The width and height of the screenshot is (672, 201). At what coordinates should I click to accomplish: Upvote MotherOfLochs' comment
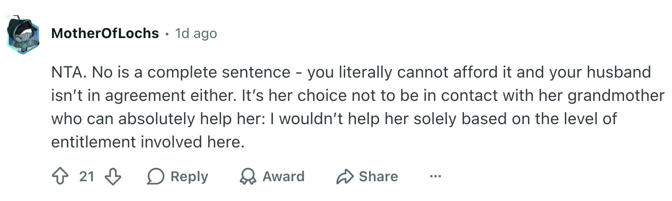click(x=60, y=176)
